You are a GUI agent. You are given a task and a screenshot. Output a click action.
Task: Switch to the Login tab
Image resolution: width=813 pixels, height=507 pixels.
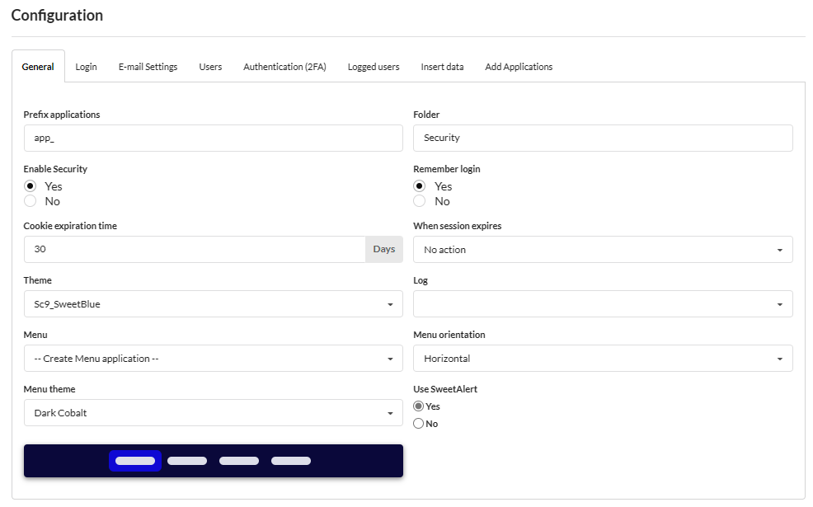coord(86,67)
